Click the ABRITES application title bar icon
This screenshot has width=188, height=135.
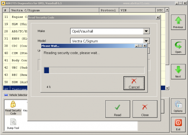tap(3, 3)
